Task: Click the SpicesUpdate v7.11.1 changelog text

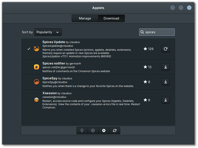Action: click(x=77, y=57)
